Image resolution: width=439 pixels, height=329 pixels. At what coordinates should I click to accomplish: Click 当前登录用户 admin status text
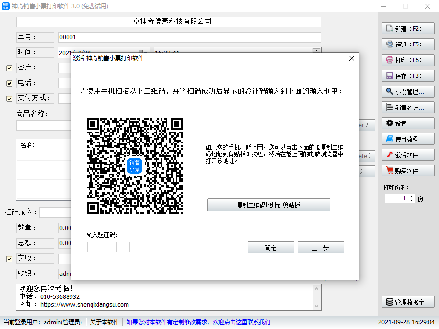(x=43, y=322)
